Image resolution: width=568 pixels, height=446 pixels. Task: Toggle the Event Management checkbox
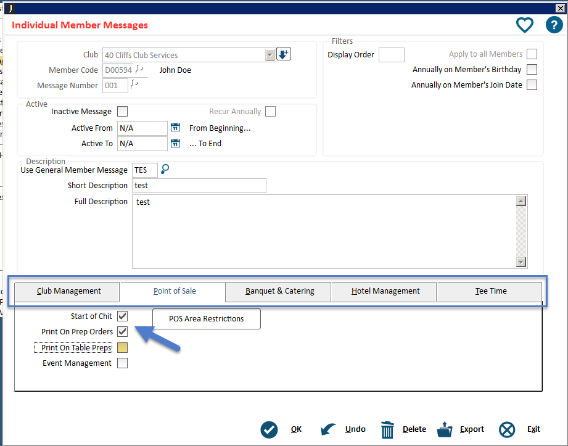122,363
